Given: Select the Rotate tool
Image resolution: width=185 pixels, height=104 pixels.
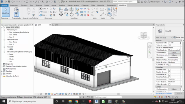Looking at the screenshot, I should [x=71, y=14].
